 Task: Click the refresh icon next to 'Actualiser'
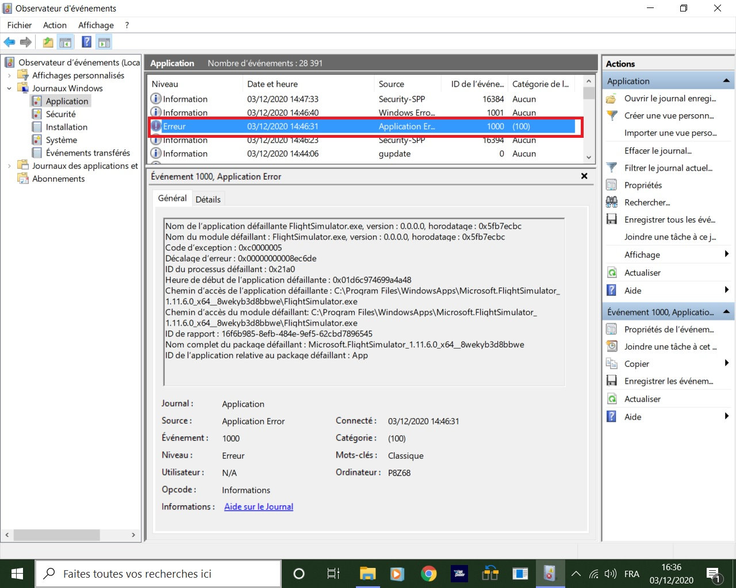[x=612, y=273]
